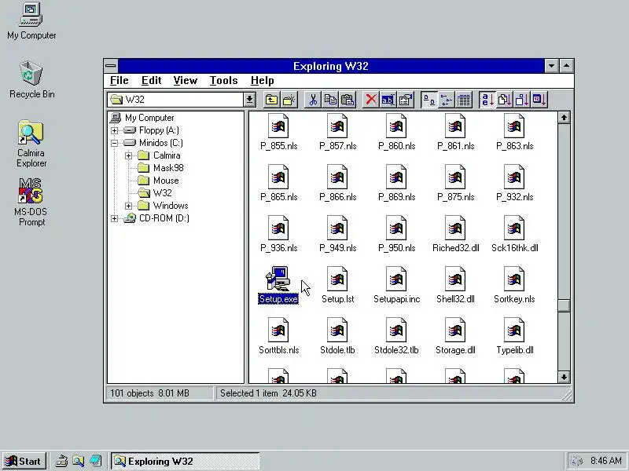Click the third quick launch icon on the taskbar
The width and height of the screenshot is (629, 471).
pyautogui.click(x=95, y=461)
